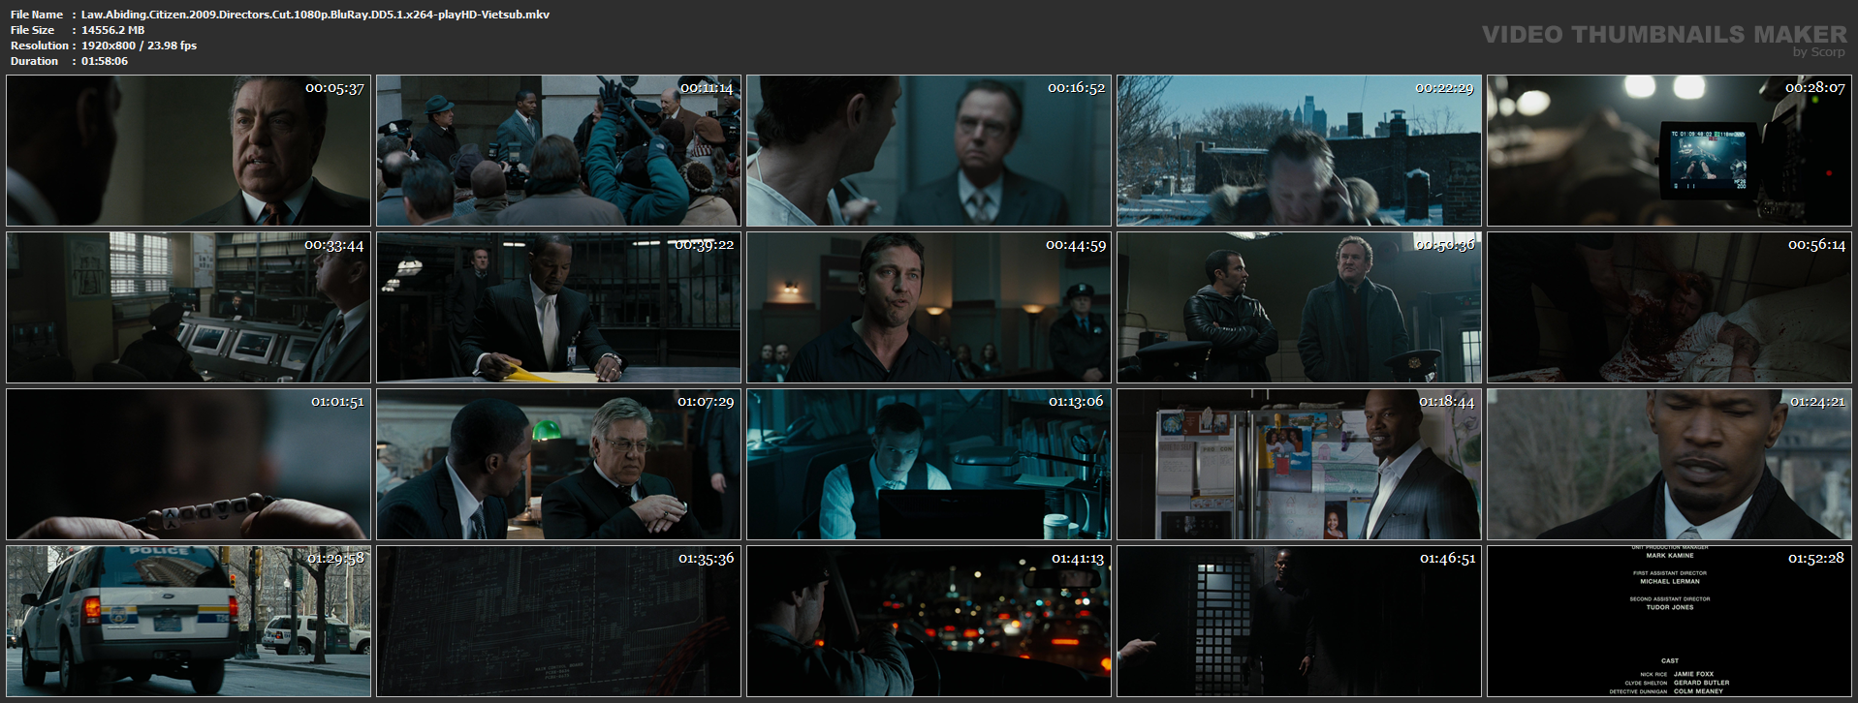Open the thumbnail timestamped 00:50:36

point(1299,307)
